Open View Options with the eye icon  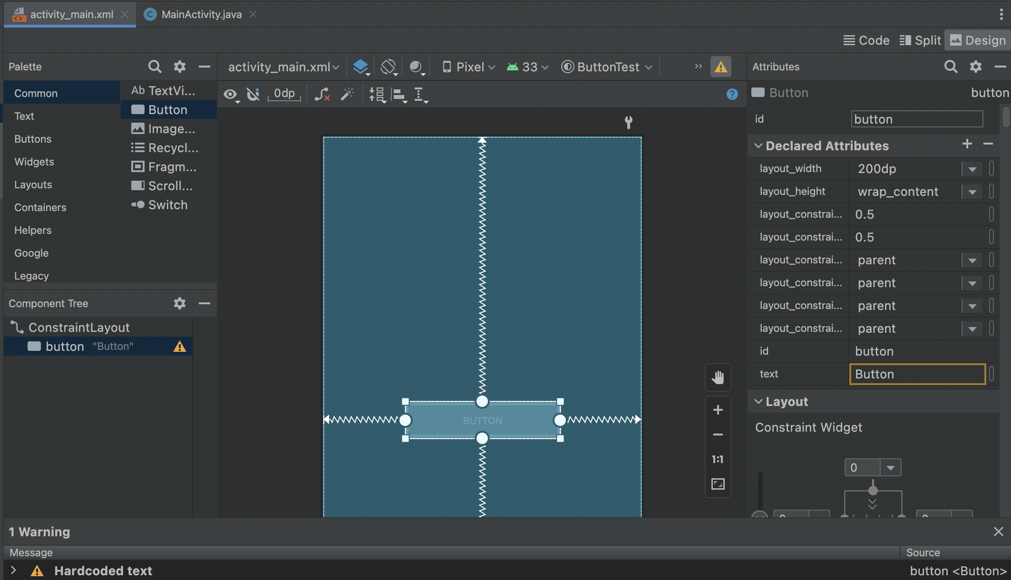231,95
